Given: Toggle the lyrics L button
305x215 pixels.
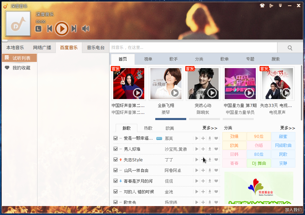Looking at the screenshot, I should pyautogui.click(x=39, y=29).
